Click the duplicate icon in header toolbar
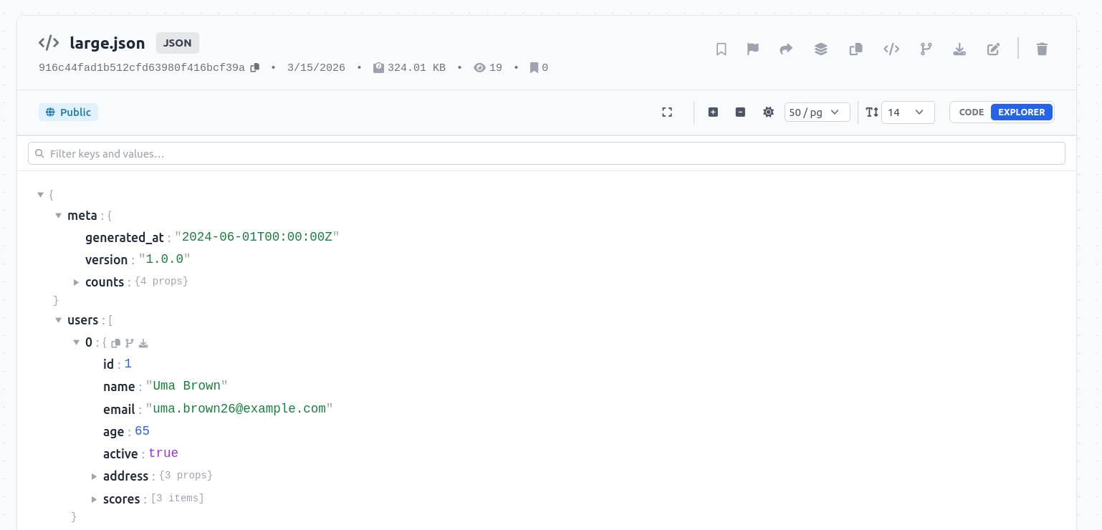Image resolution: width=1102 pixels, height=530 pixels. [856, 49]
